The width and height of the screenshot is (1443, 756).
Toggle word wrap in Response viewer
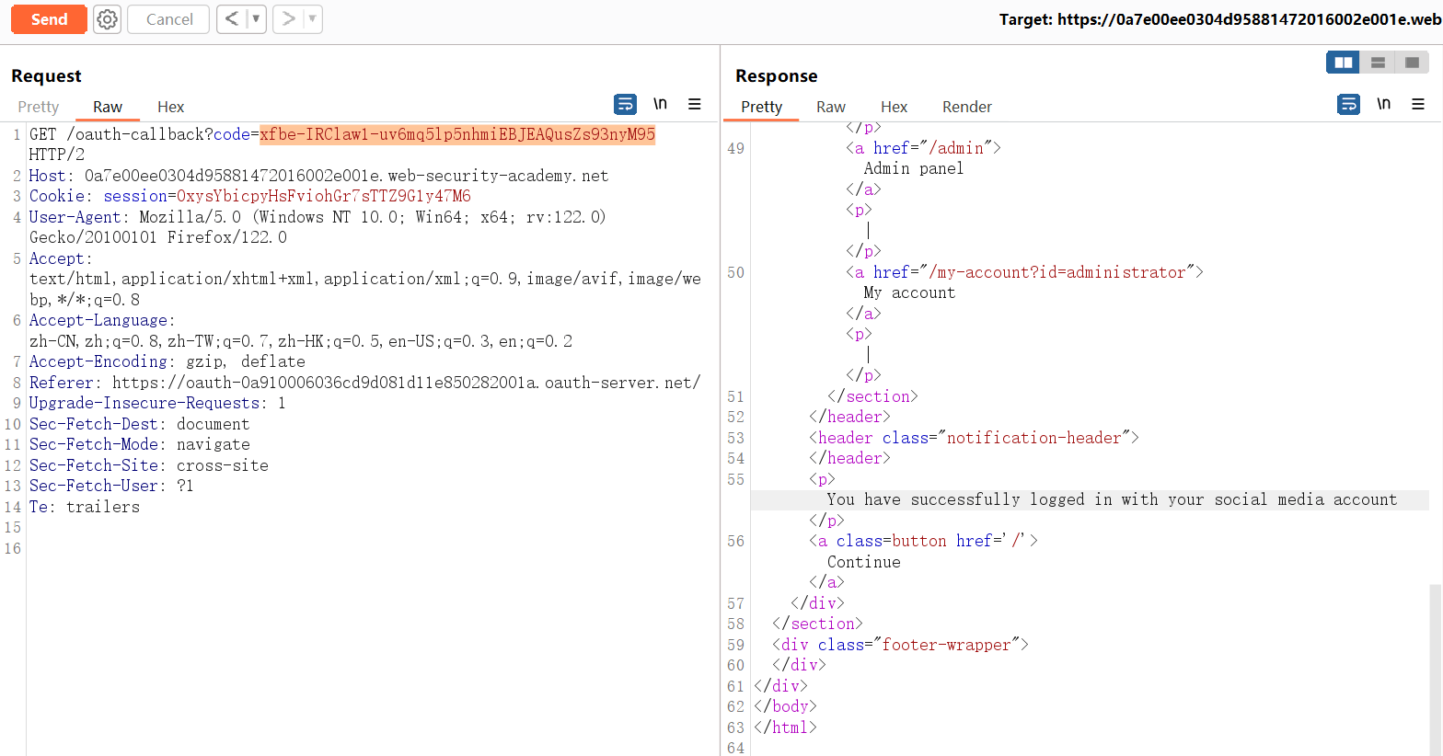pyautogui.click(x=1348, y=105)
